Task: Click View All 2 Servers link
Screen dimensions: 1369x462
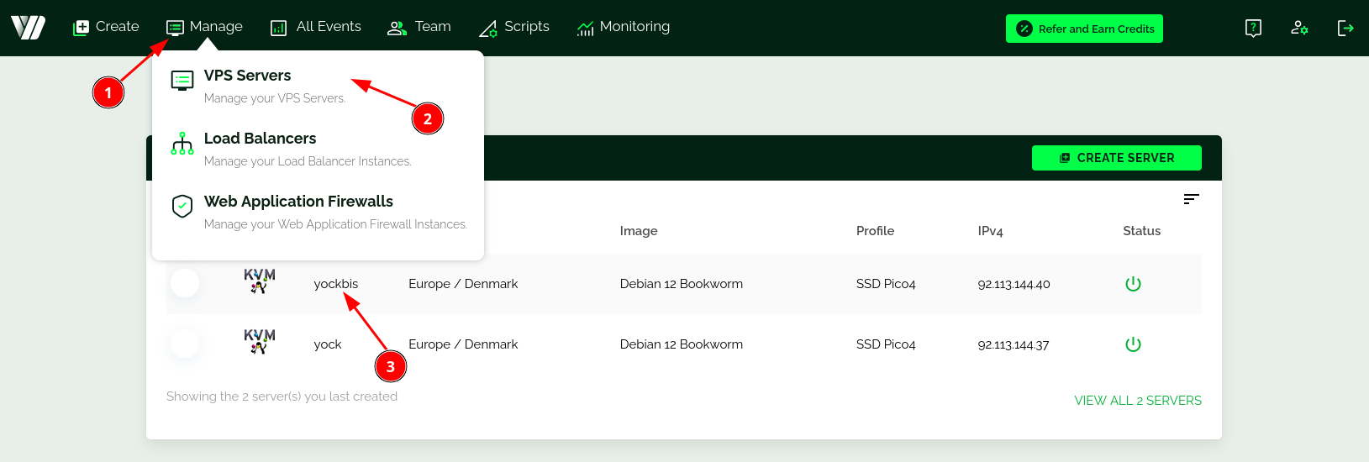Action: click(1137, 401)
